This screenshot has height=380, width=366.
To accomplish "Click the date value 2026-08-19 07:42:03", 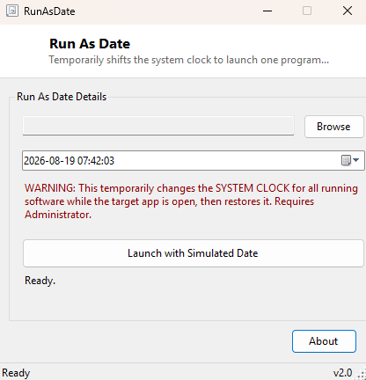I will point(69,161).
